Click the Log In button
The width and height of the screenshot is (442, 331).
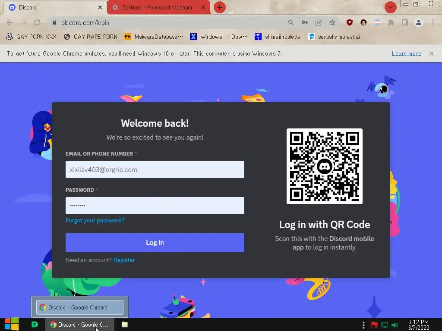155,243
